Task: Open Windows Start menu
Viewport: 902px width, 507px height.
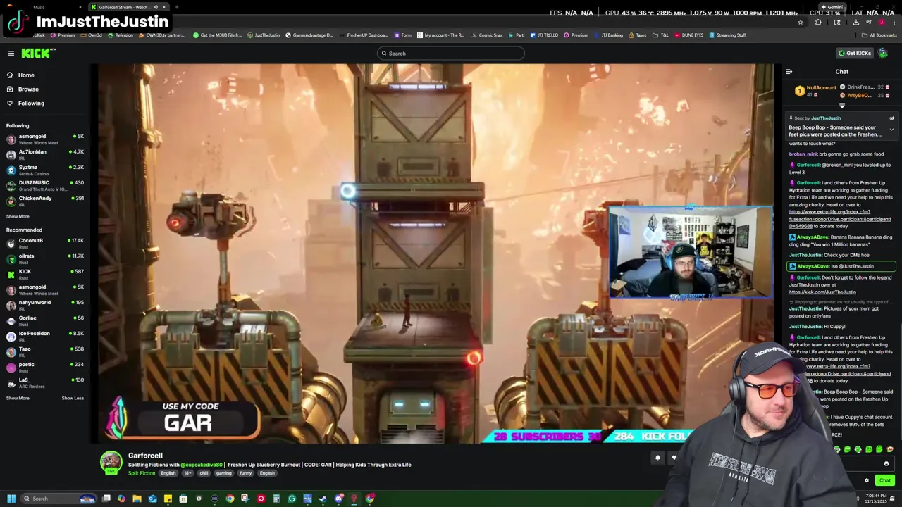Action: pos(11,499)
